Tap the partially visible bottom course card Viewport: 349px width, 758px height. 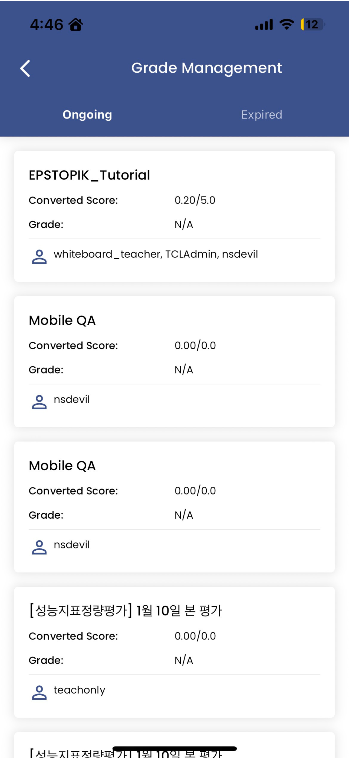[174, 745]
